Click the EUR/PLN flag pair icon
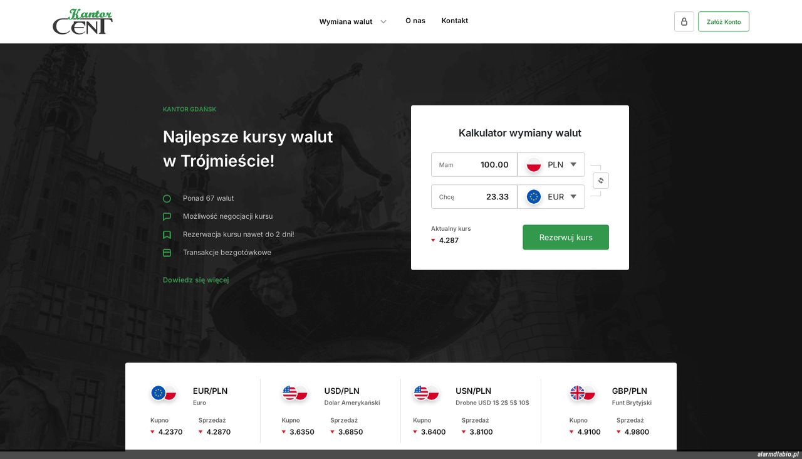 point(164,393)
